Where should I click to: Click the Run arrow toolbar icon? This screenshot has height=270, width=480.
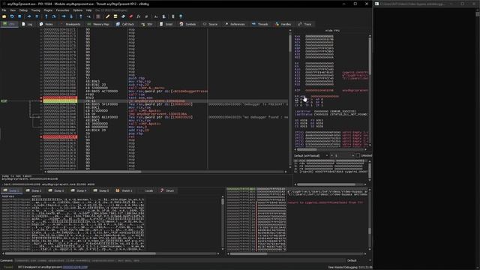[29, 16]
